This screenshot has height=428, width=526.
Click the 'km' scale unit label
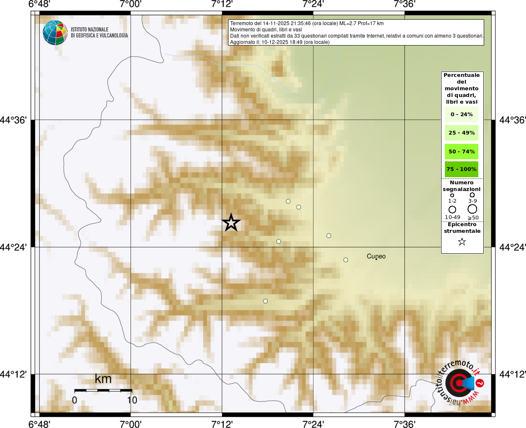tap(103, 379)
